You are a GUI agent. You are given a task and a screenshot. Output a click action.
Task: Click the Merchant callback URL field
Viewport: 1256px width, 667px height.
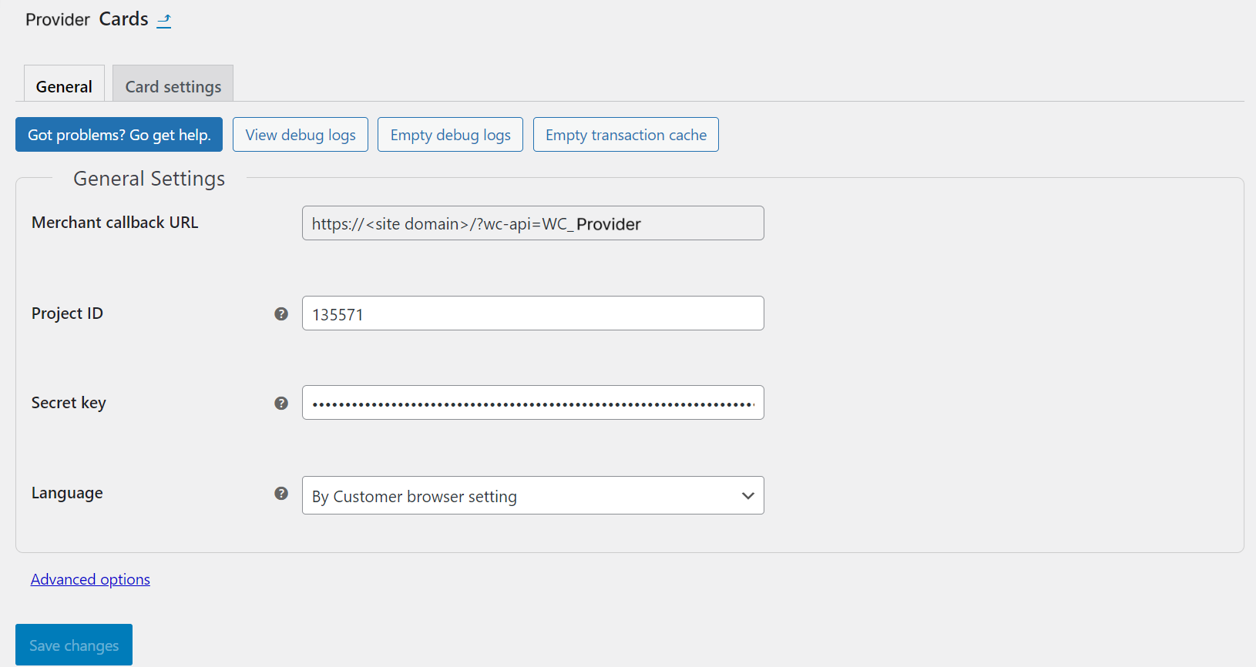[532, 223]
